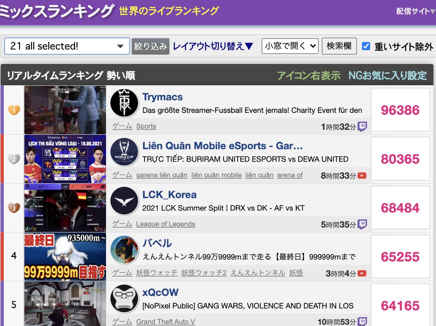Open 小窓で開く select box
This screenshot has width=436, height=326.
[290, 46]
